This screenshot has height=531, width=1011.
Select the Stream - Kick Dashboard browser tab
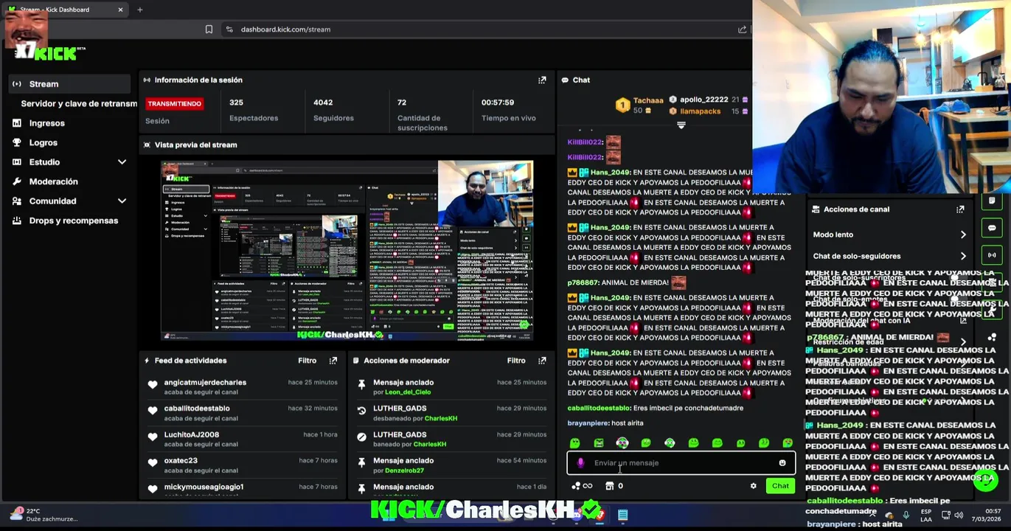click(x=65, y=10)
